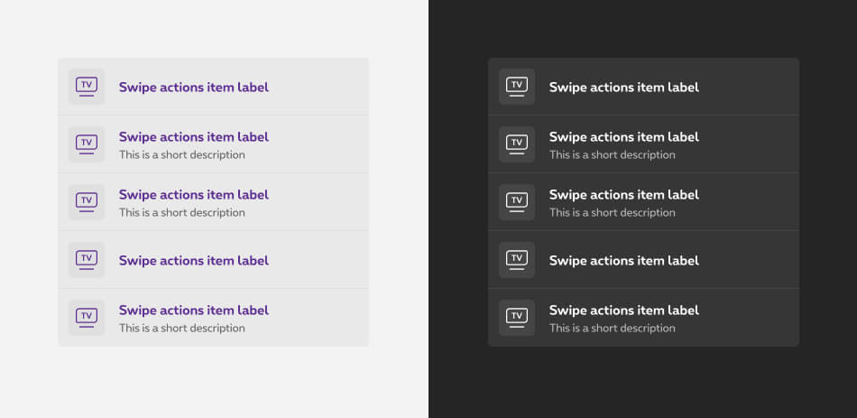Select the TV icon in the third light-theme row

click(87, 202)
